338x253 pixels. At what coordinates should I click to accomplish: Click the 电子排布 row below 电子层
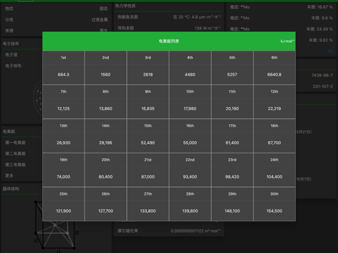tap(13, 65)
